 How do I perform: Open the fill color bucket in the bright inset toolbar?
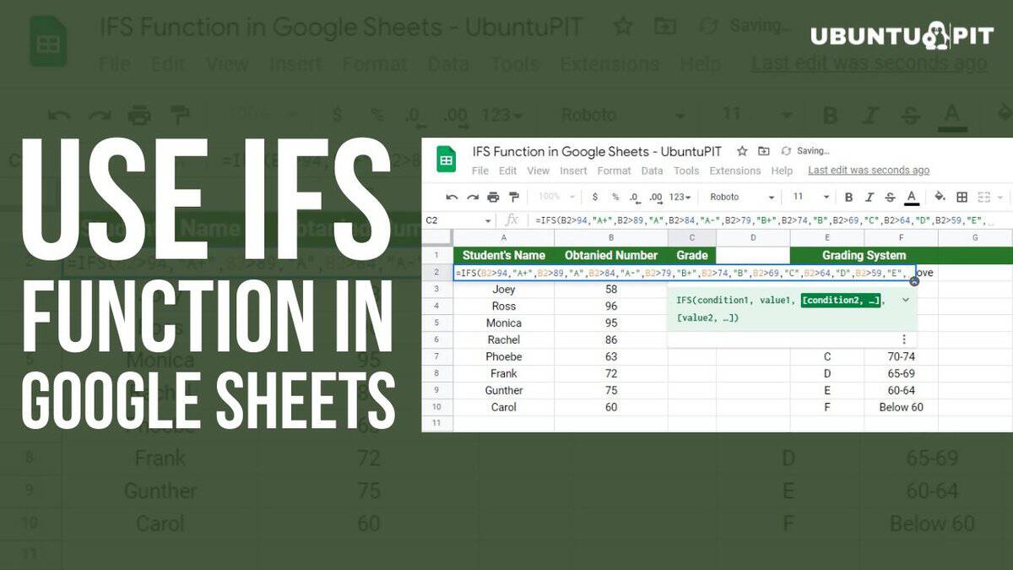point(940,197)
